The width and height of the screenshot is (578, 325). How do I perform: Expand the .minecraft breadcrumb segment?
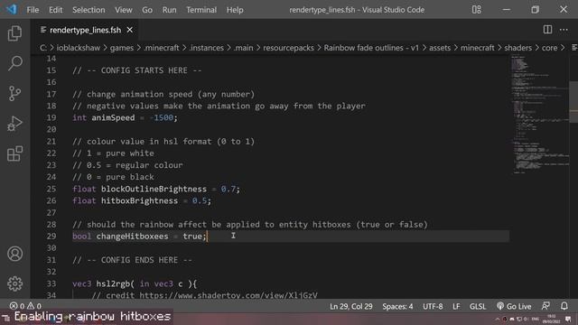162,48
